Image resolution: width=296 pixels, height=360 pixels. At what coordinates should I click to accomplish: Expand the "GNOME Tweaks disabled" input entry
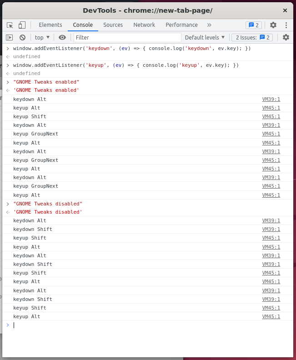8,204
